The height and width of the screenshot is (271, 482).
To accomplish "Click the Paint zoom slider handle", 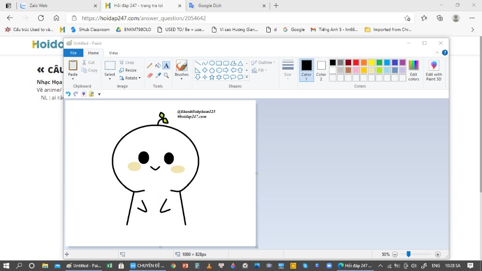I will [409, 254].
